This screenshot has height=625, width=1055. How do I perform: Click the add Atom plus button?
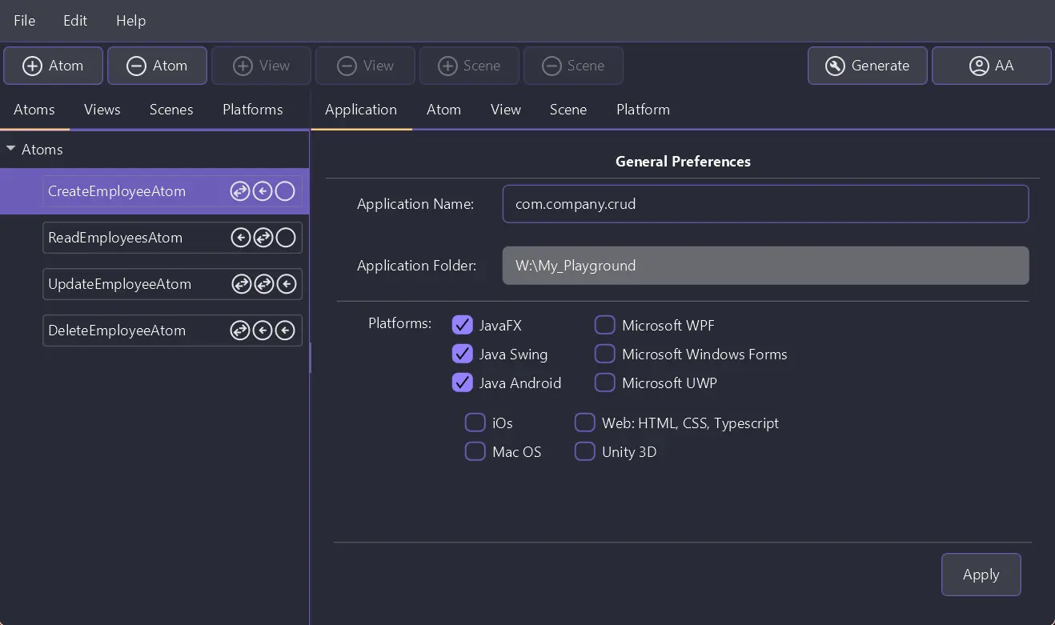pyautogui.click(x=54, y=66)
